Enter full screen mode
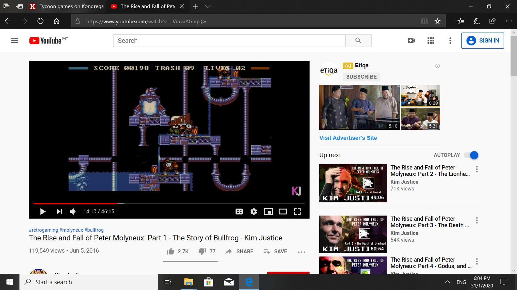The height and width of the screenshot is (290, 517). [297, 212]
